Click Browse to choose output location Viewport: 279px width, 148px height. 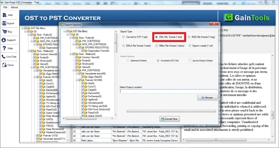(x=208, y=98)
